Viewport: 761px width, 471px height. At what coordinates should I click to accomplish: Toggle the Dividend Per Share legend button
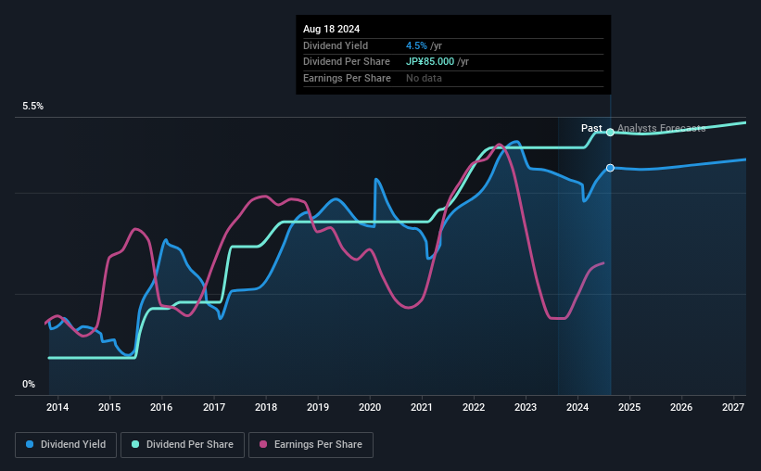coord(183,445)
